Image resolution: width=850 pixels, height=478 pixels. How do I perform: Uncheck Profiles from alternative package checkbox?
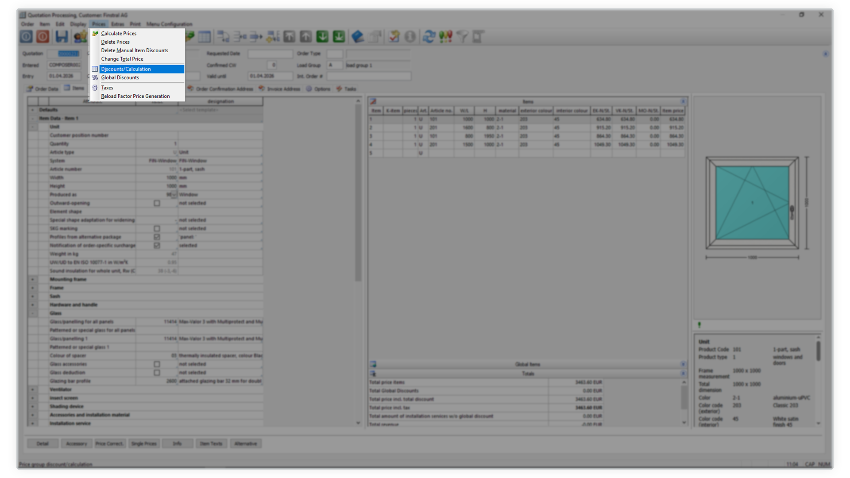157,237
